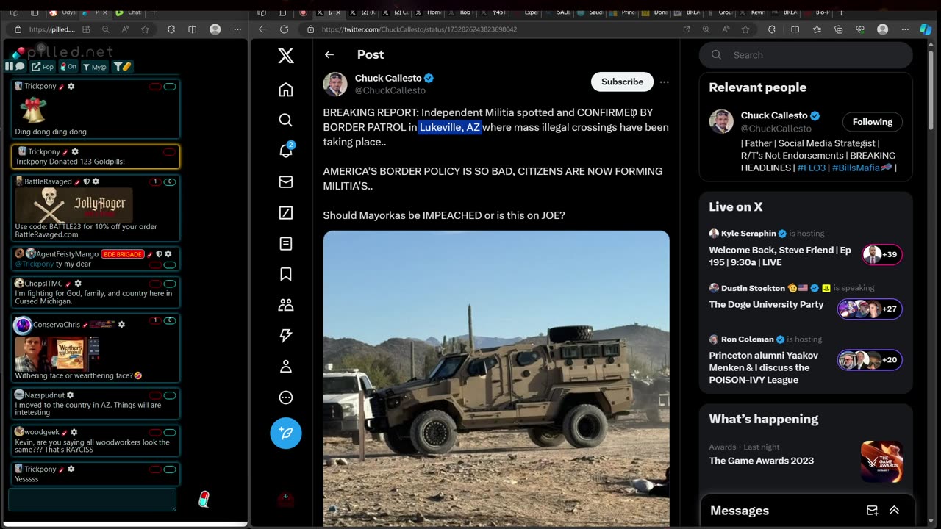Open Home in the X sidebar
Screen dimensions: 941x529
[286, 90]
